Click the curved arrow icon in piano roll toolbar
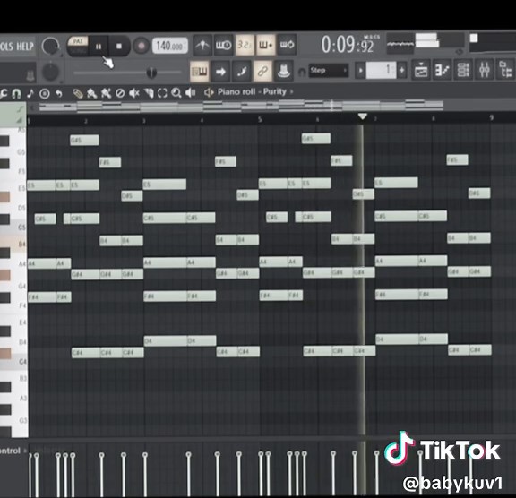Viewport: 516px width, 498px height. tap(59, 94)
